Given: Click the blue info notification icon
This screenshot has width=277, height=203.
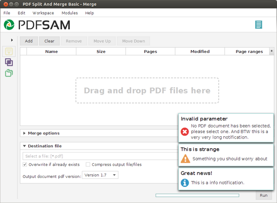Looking at the screenshot, I should tap(185, 183).
